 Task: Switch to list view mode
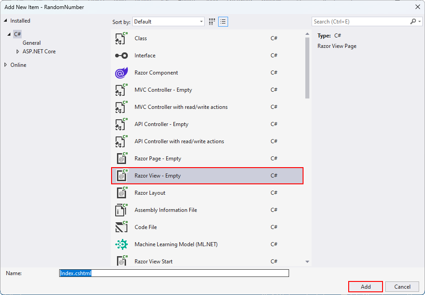[223, 21]
